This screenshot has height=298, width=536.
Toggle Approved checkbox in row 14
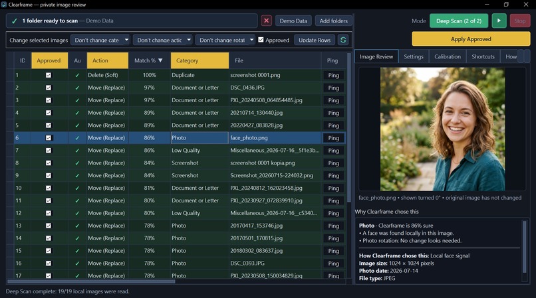tap(49, 238)
